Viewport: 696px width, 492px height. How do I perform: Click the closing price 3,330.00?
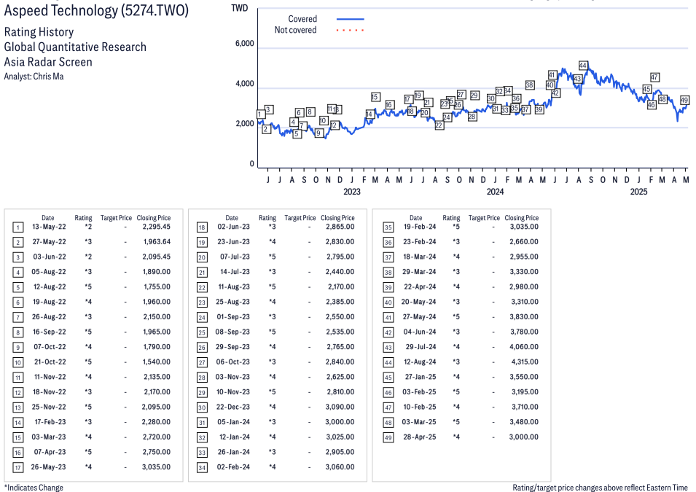pyautogui.click(x=524, y=272)
